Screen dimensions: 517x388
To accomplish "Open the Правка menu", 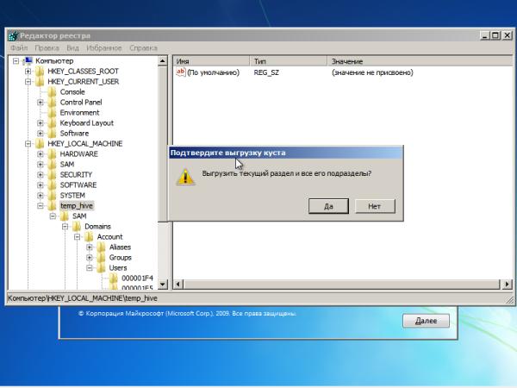I will tap(47, 48).
